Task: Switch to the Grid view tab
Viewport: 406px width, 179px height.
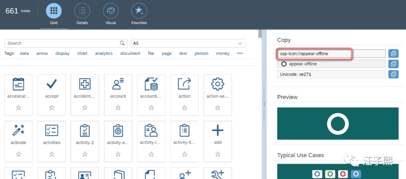Action: pos(54,15)
